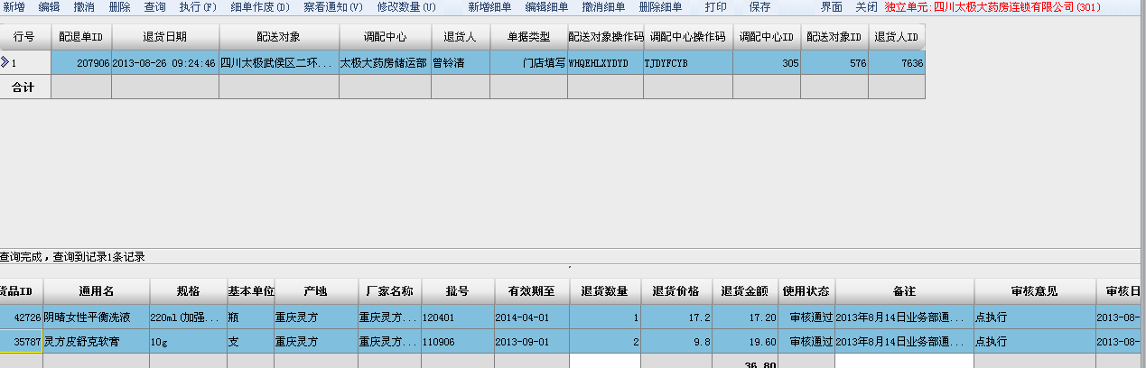Image resolution: width=1146 pixels, height=368 pixels.
Task: Click return price 17.2 cell
Action: coord(676,317)
